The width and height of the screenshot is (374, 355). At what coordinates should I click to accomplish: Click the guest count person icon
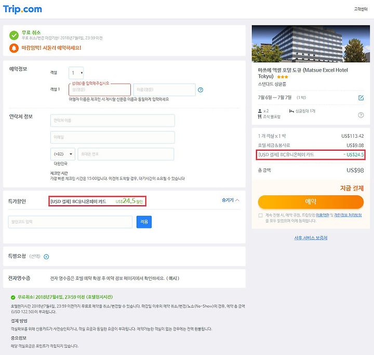click(x=260, y=111)
